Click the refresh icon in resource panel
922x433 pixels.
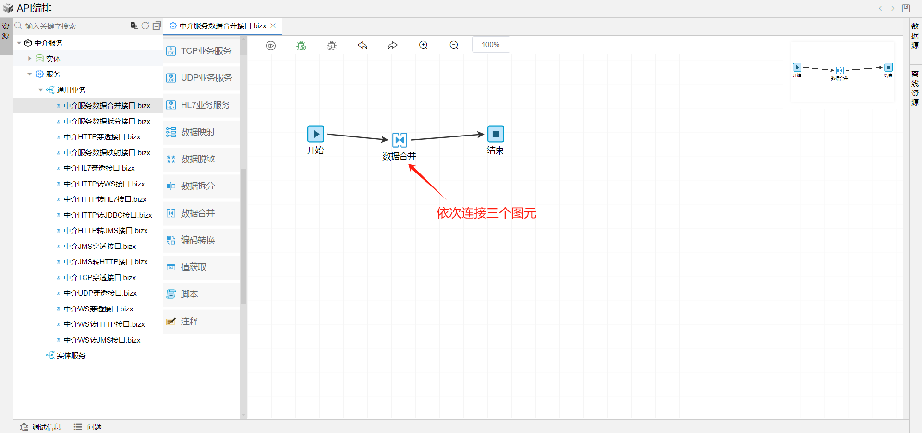(x=145, y=25)
